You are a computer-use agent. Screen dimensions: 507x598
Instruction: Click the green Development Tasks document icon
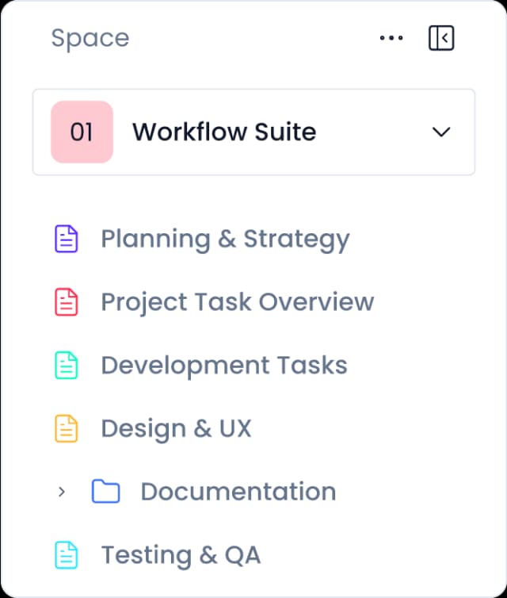[x=67, y=366]
